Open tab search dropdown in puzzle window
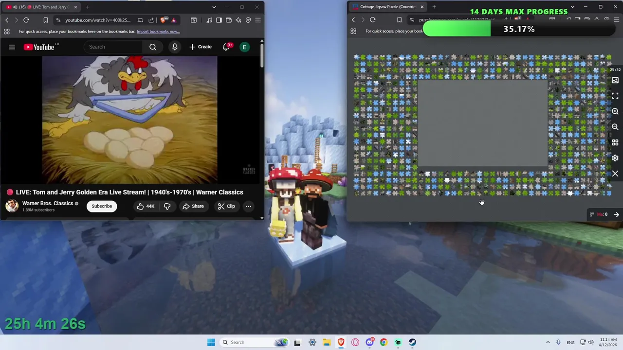The width and height of the screenshot is (623, 350). pos(572,7)
